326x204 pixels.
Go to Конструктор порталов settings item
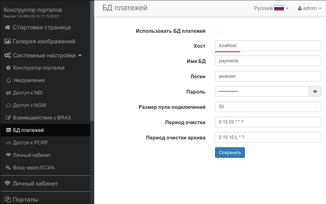[38, 68]
